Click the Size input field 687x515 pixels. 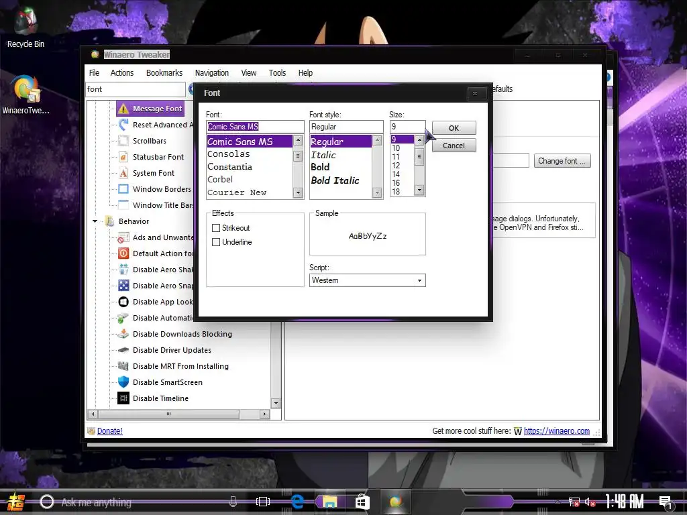(407, 127)
